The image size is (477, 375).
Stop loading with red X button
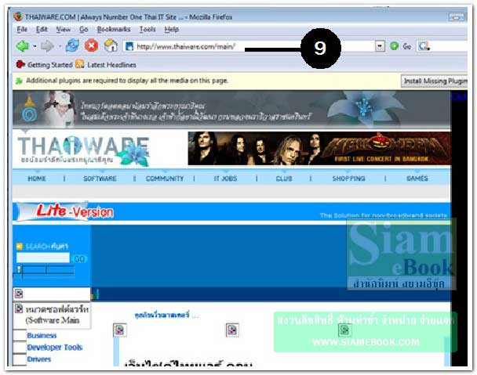pos(91,46)
